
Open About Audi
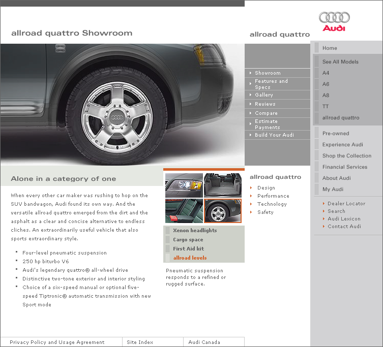point(336,178)
